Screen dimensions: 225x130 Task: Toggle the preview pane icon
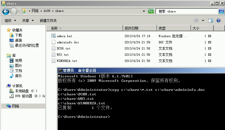pos(211,21)
